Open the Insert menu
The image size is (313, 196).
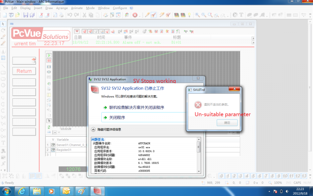pyautogui.click(x=38, y=8)
